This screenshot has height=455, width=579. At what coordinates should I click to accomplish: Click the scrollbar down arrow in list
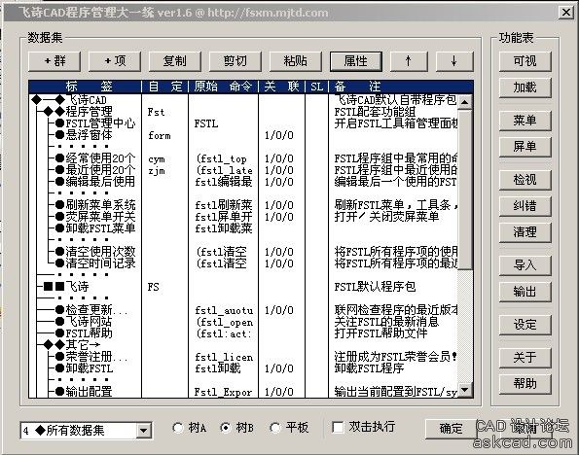pos(465,390)
